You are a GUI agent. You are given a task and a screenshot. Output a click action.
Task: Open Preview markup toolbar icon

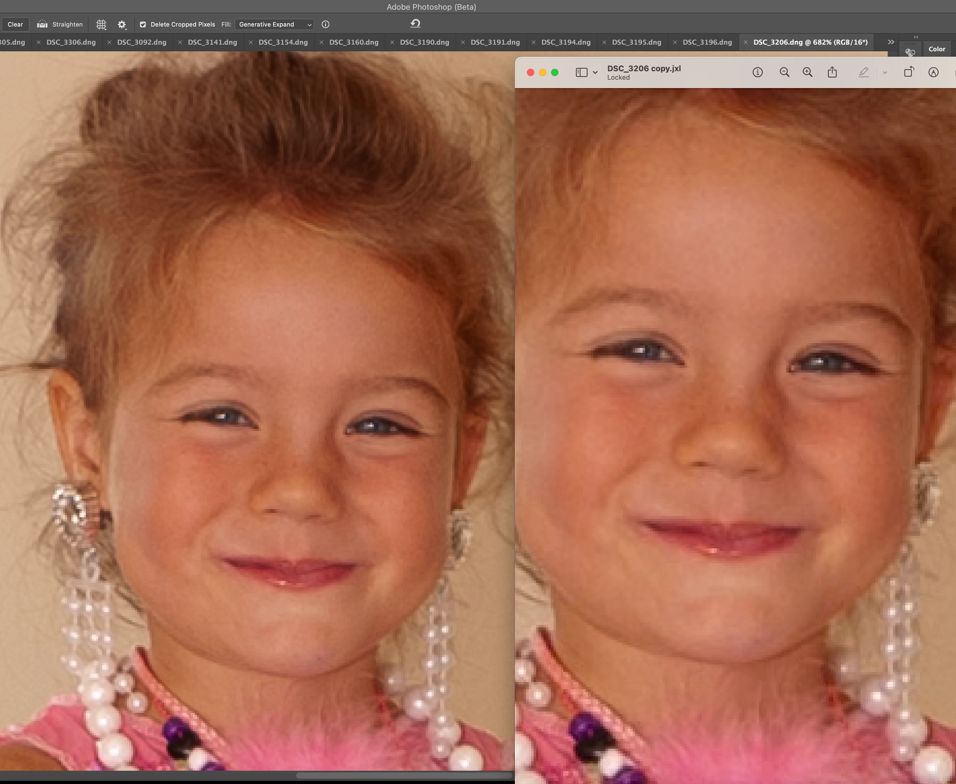tap(933, 72)
